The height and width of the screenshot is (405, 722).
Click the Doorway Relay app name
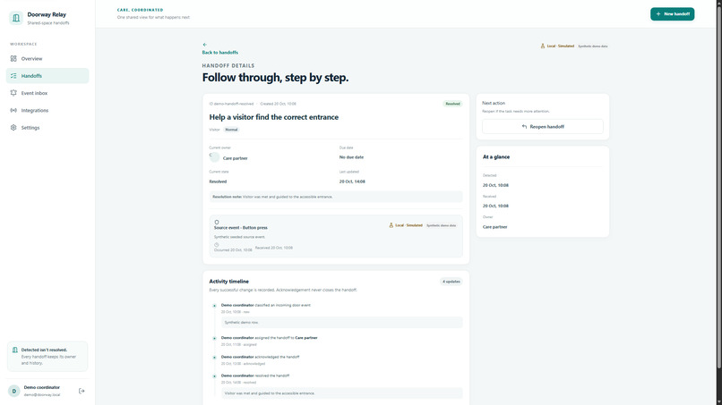point(47,14)
